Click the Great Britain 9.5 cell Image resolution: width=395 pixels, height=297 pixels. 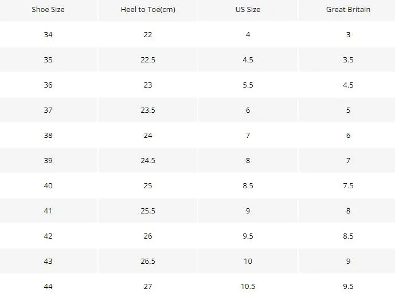click(x=348, y=286)
